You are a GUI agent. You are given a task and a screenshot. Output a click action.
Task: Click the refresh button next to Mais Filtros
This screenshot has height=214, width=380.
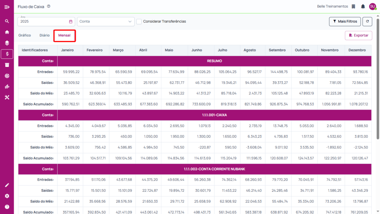pos(367,21)
